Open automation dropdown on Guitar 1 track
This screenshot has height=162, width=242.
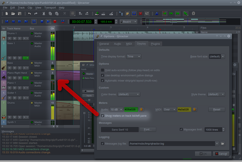26,98
